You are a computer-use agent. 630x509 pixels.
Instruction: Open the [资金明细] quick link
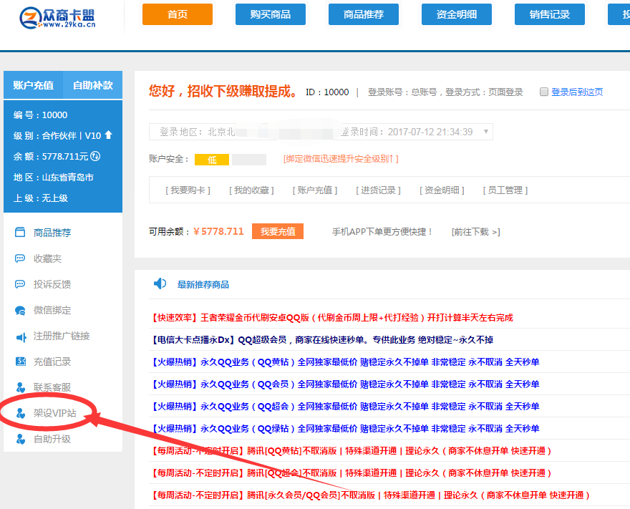442,190
